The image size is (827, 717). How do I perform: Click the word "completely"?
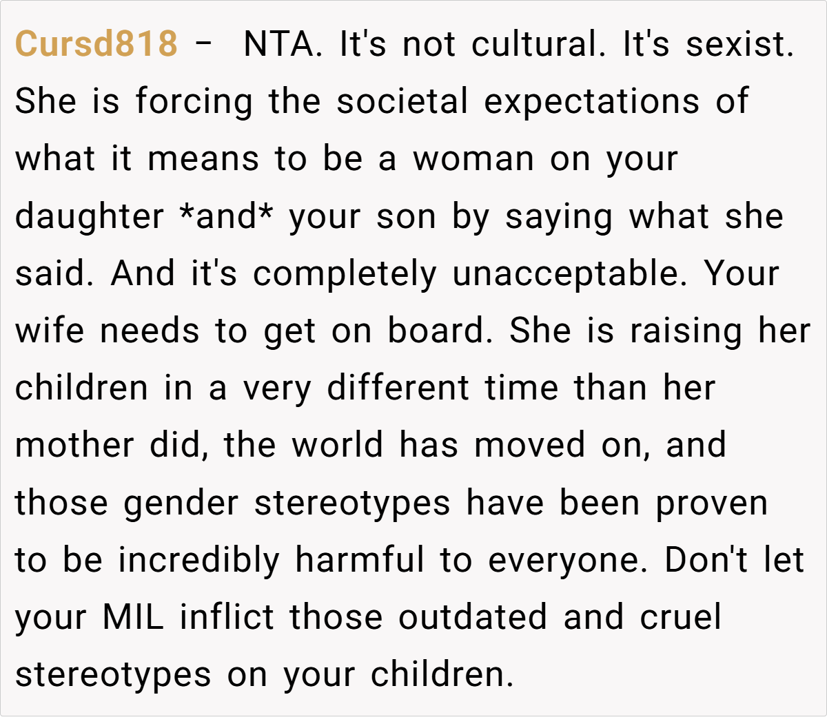[345, 274]
